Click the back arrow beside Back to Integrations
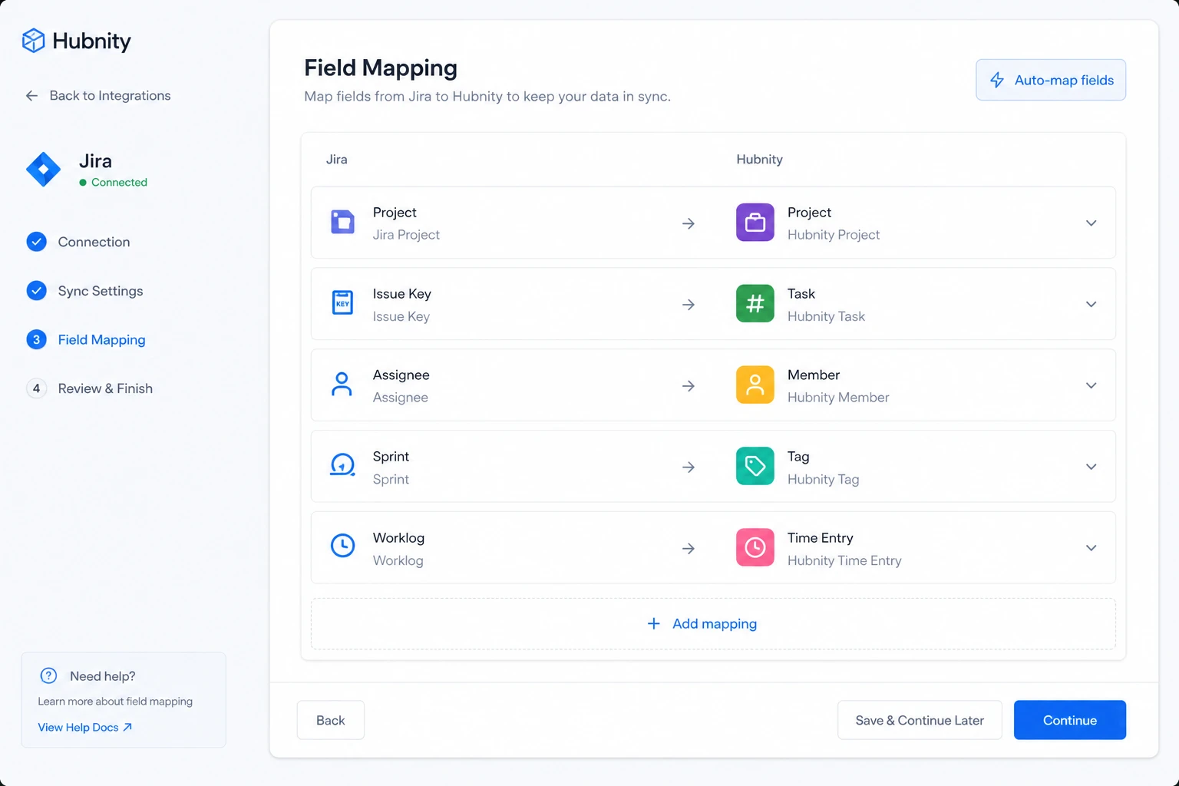1179x786 pixels. coord(31,96)
